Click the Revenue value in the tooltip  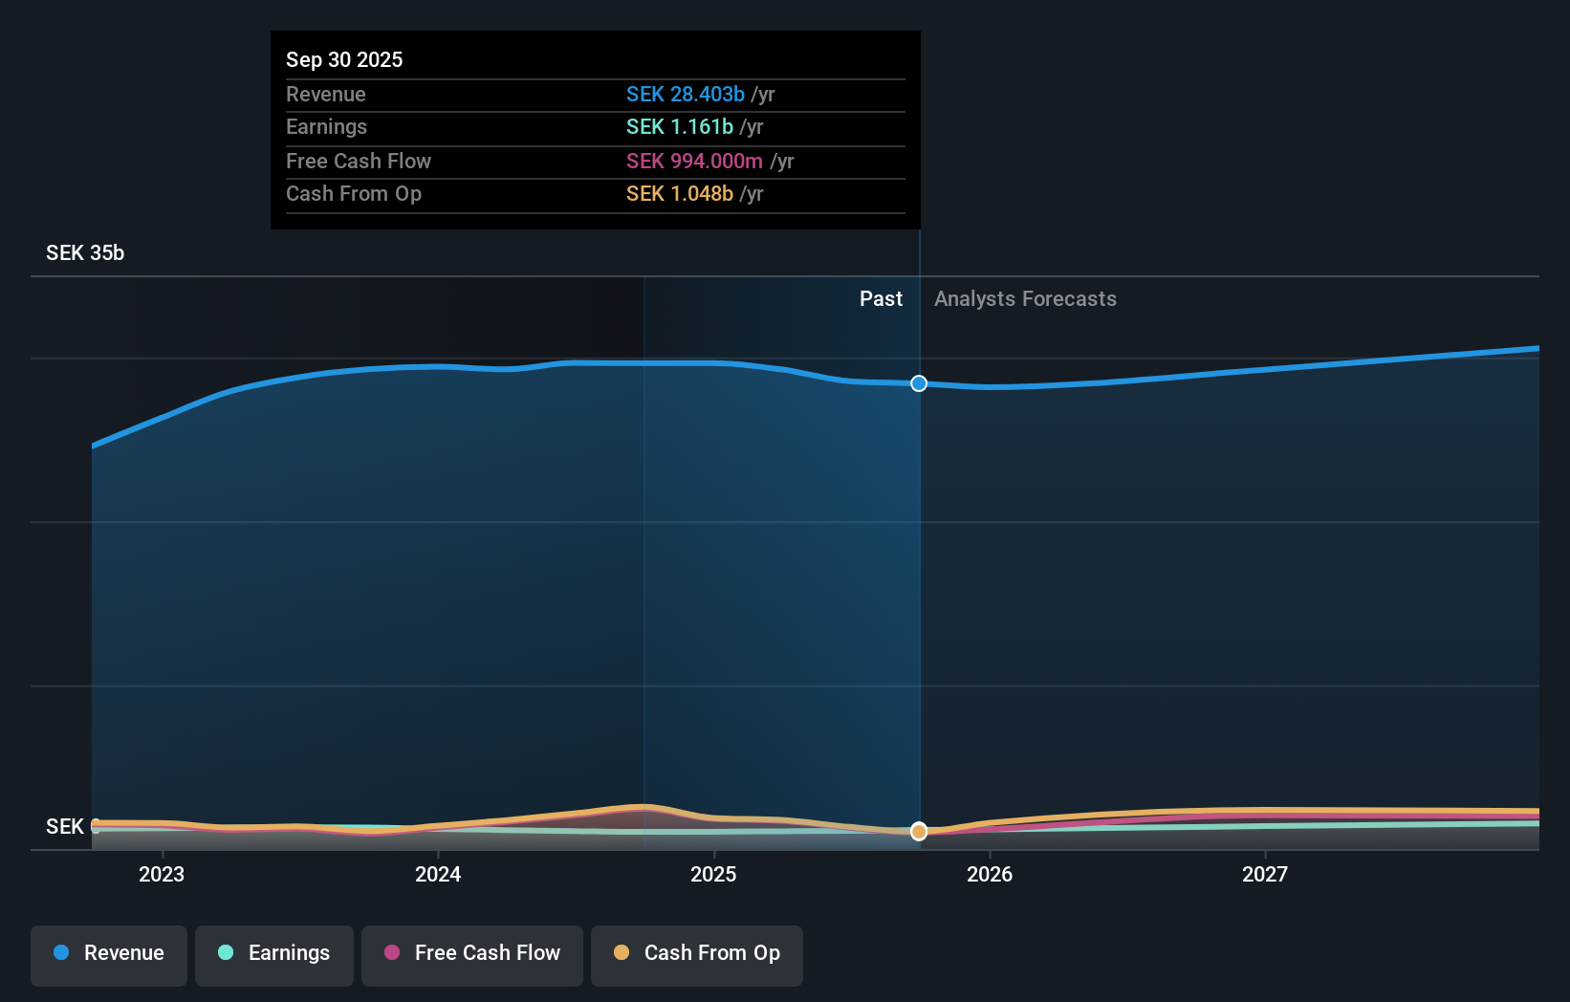click(x=686, y=95)
